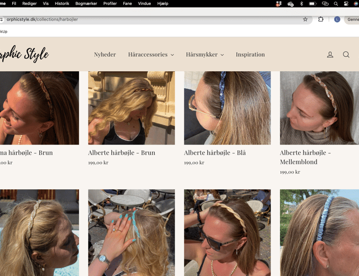The image size is (359, 276).
Task: Expand the Hårsmykker dropdown menu
Action: coord(204,55)
